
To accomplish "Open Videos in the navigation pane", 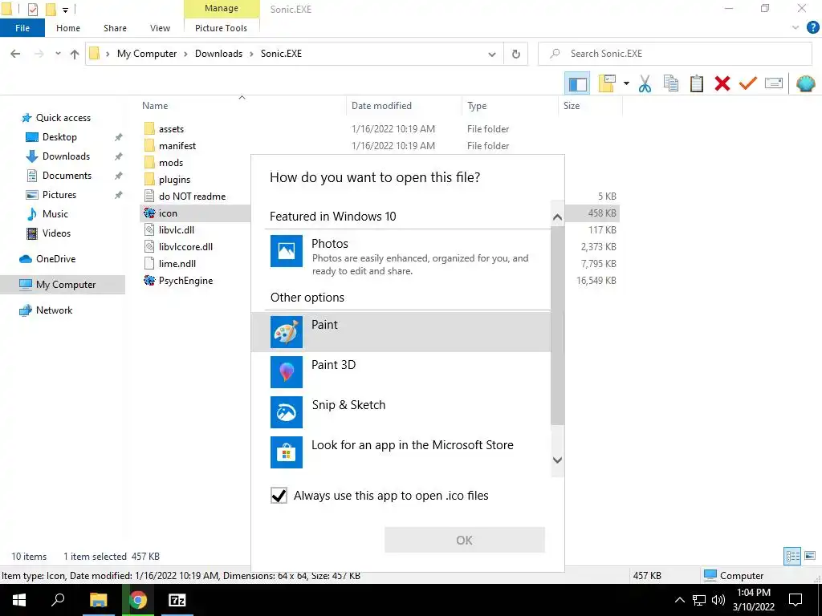I will point(56,233).
